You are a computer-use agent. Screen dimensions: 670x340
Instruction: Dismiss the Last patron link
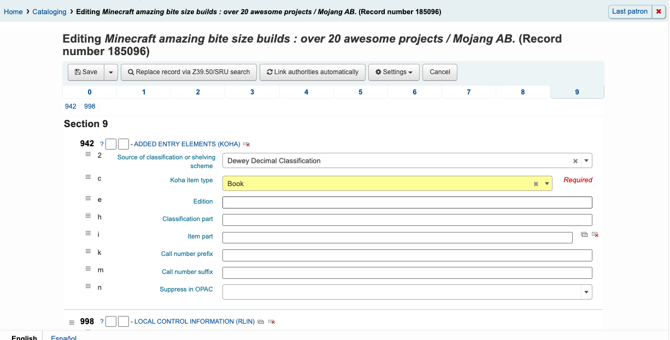tap(659, 11)
